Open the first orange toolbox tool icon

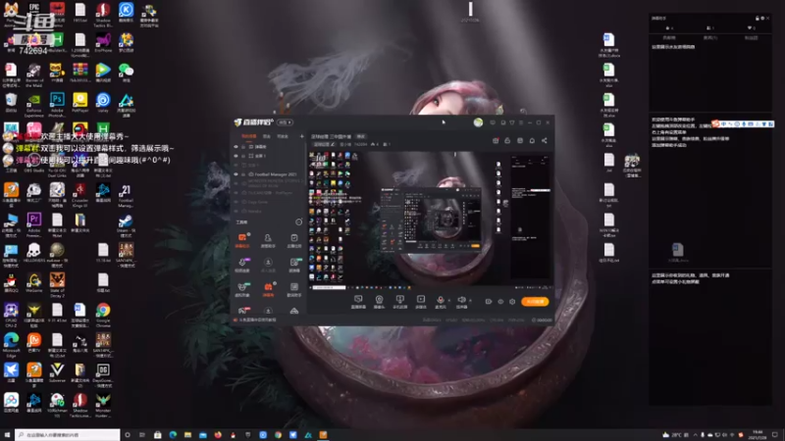[x=242, y=239]
